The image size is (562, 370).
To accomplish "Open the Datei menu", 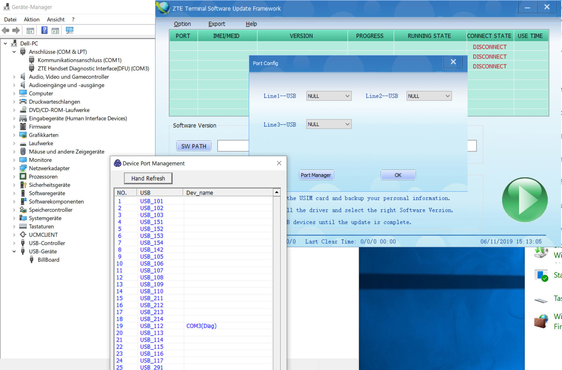I will [10, 19].
